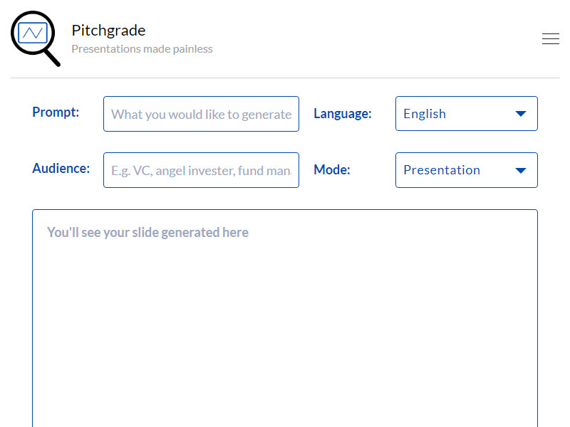Expand the Presentation mode selector

(456, 170)
